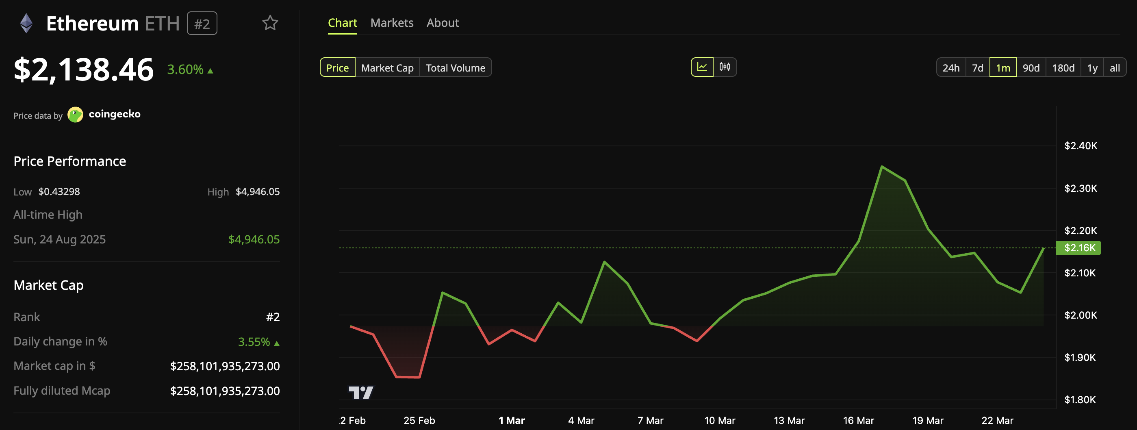Select the line chart view icon

click(x=703, y=67)
